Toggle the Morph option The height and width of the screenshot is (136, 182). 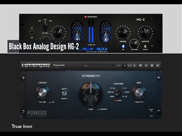pyautogui.click(x=102, y=109)
